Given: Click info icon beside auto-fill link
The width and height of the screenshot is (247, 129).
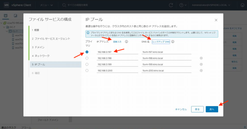Looking at the screenshot, I should [126, 42].
